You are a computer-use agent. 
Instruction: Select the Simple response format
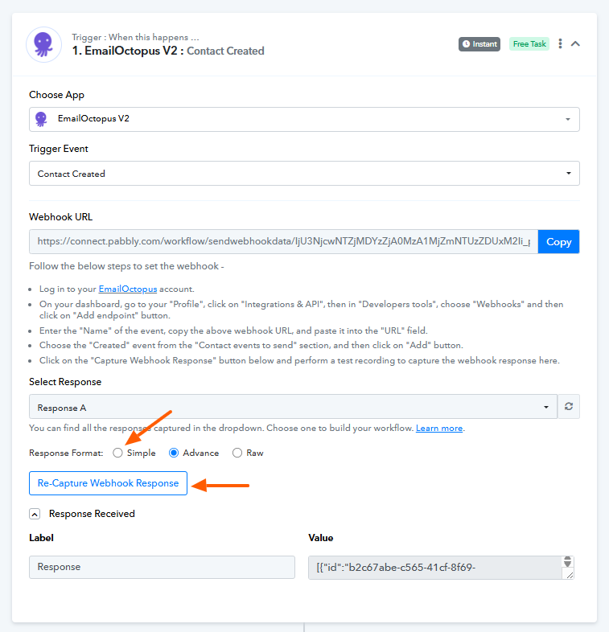pos(118,453)
